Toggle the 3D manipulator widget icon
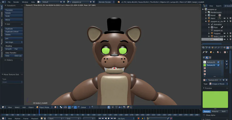Image resolution: width=232 pixels, height=120 pixels. click(x=69, y=107)
